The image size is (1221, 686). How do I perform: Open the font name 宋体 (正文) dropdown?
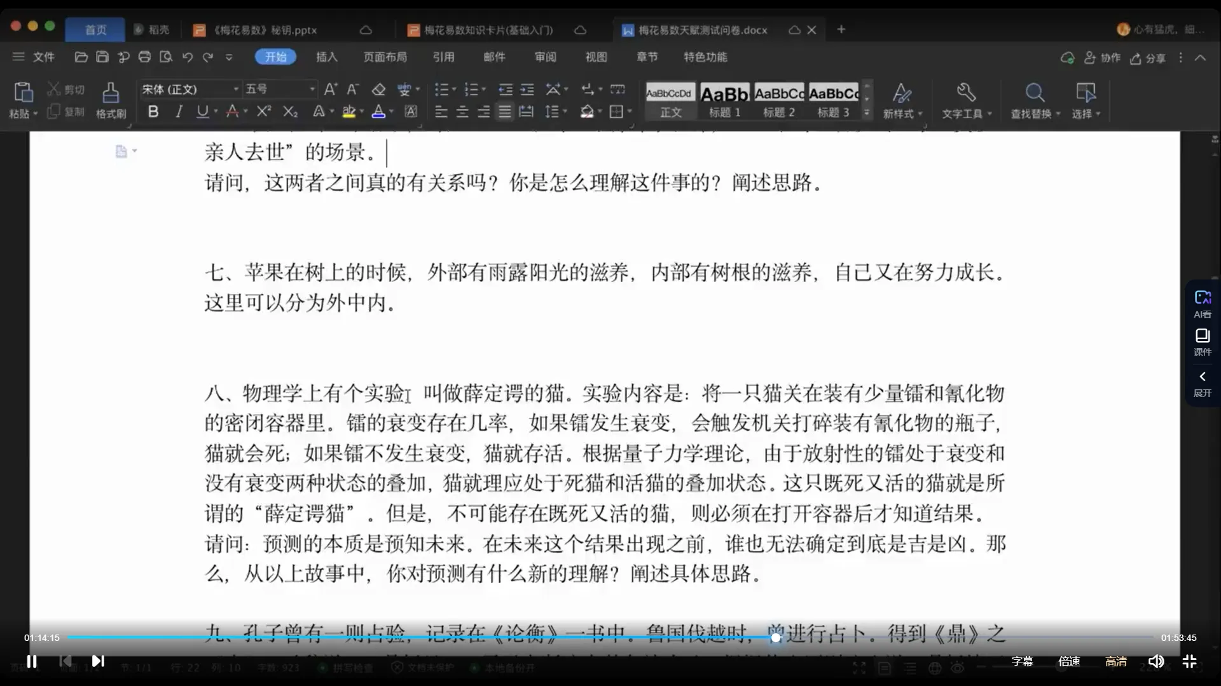click(x=236, y=90)
